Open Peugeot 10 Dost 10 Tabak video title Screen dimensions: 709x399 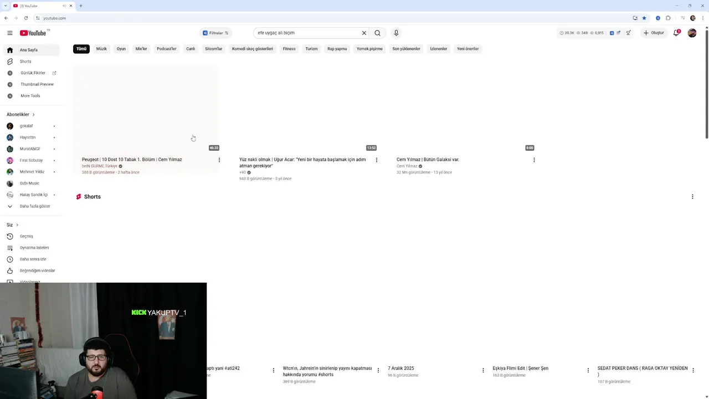pyautogui.click(x=132, y=160)
